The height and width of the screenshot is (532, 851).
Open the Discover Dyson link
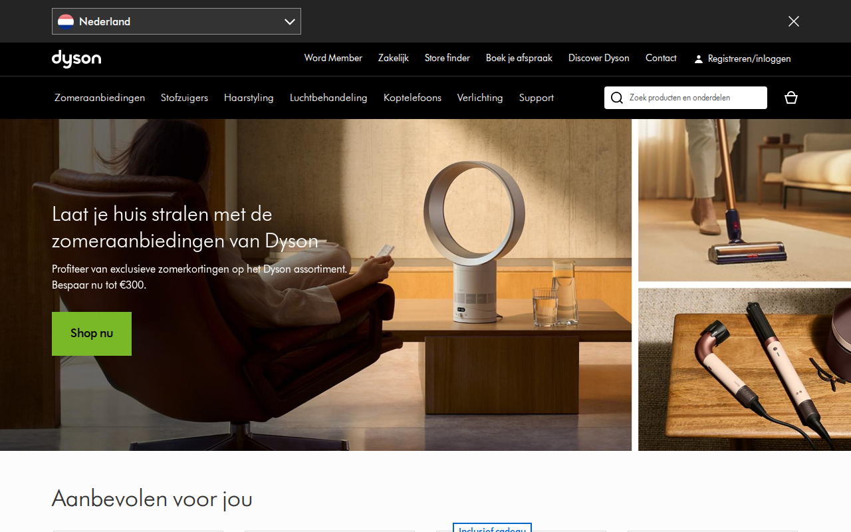click(x=599, y=59)
